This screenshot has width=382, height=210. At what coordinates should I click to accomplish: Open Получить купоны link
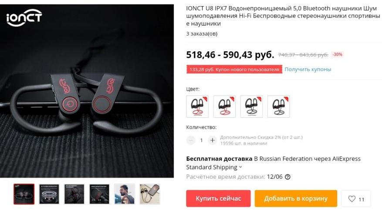tap(308, 69)
